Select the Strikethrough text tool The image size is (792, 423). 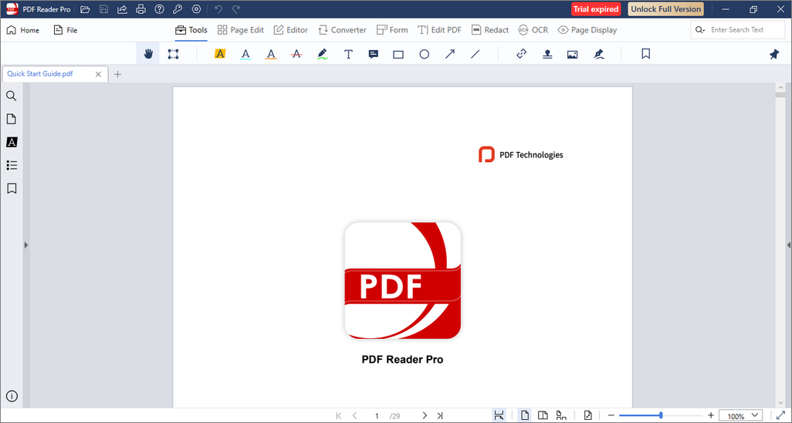296,53
